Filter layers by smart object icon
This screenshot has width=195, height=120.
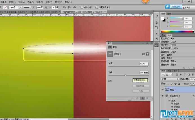(193, 74)
